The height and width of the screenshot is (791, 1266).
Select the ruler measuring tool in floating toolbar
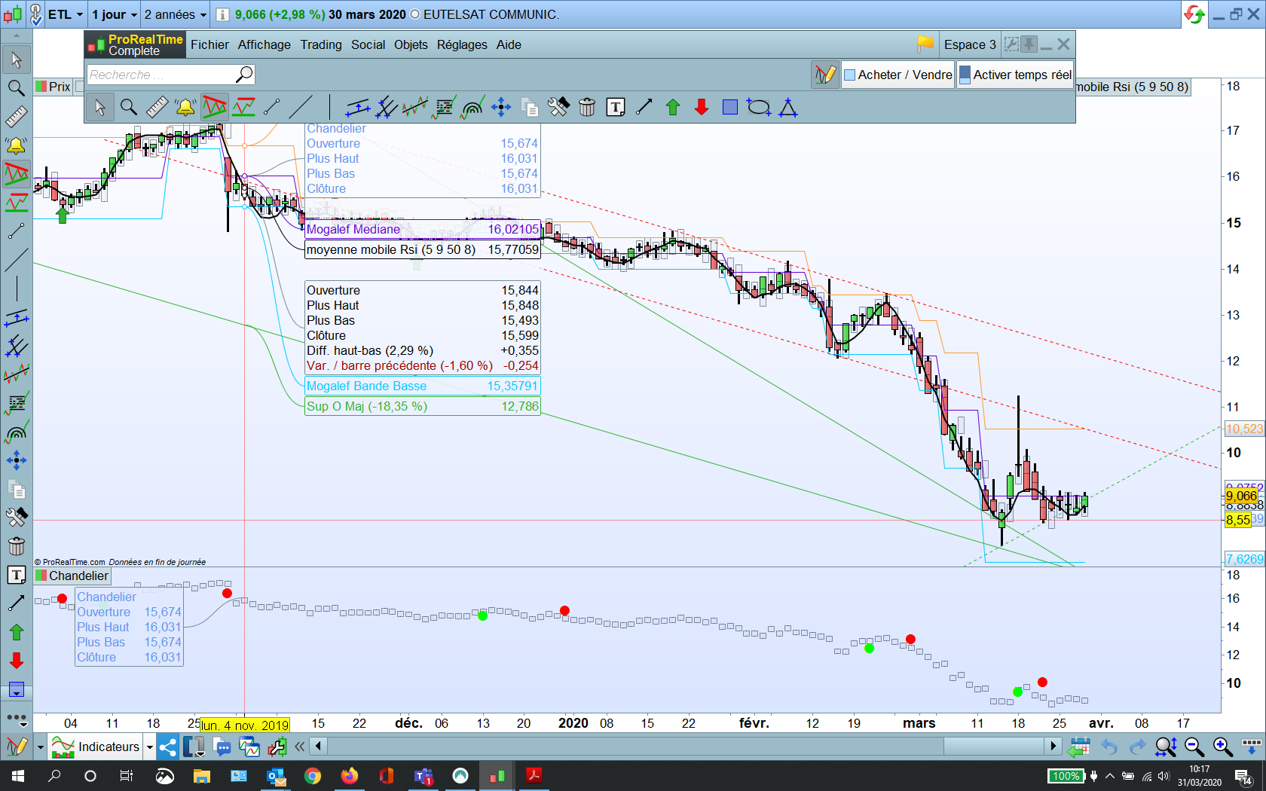tap(157, 108)
